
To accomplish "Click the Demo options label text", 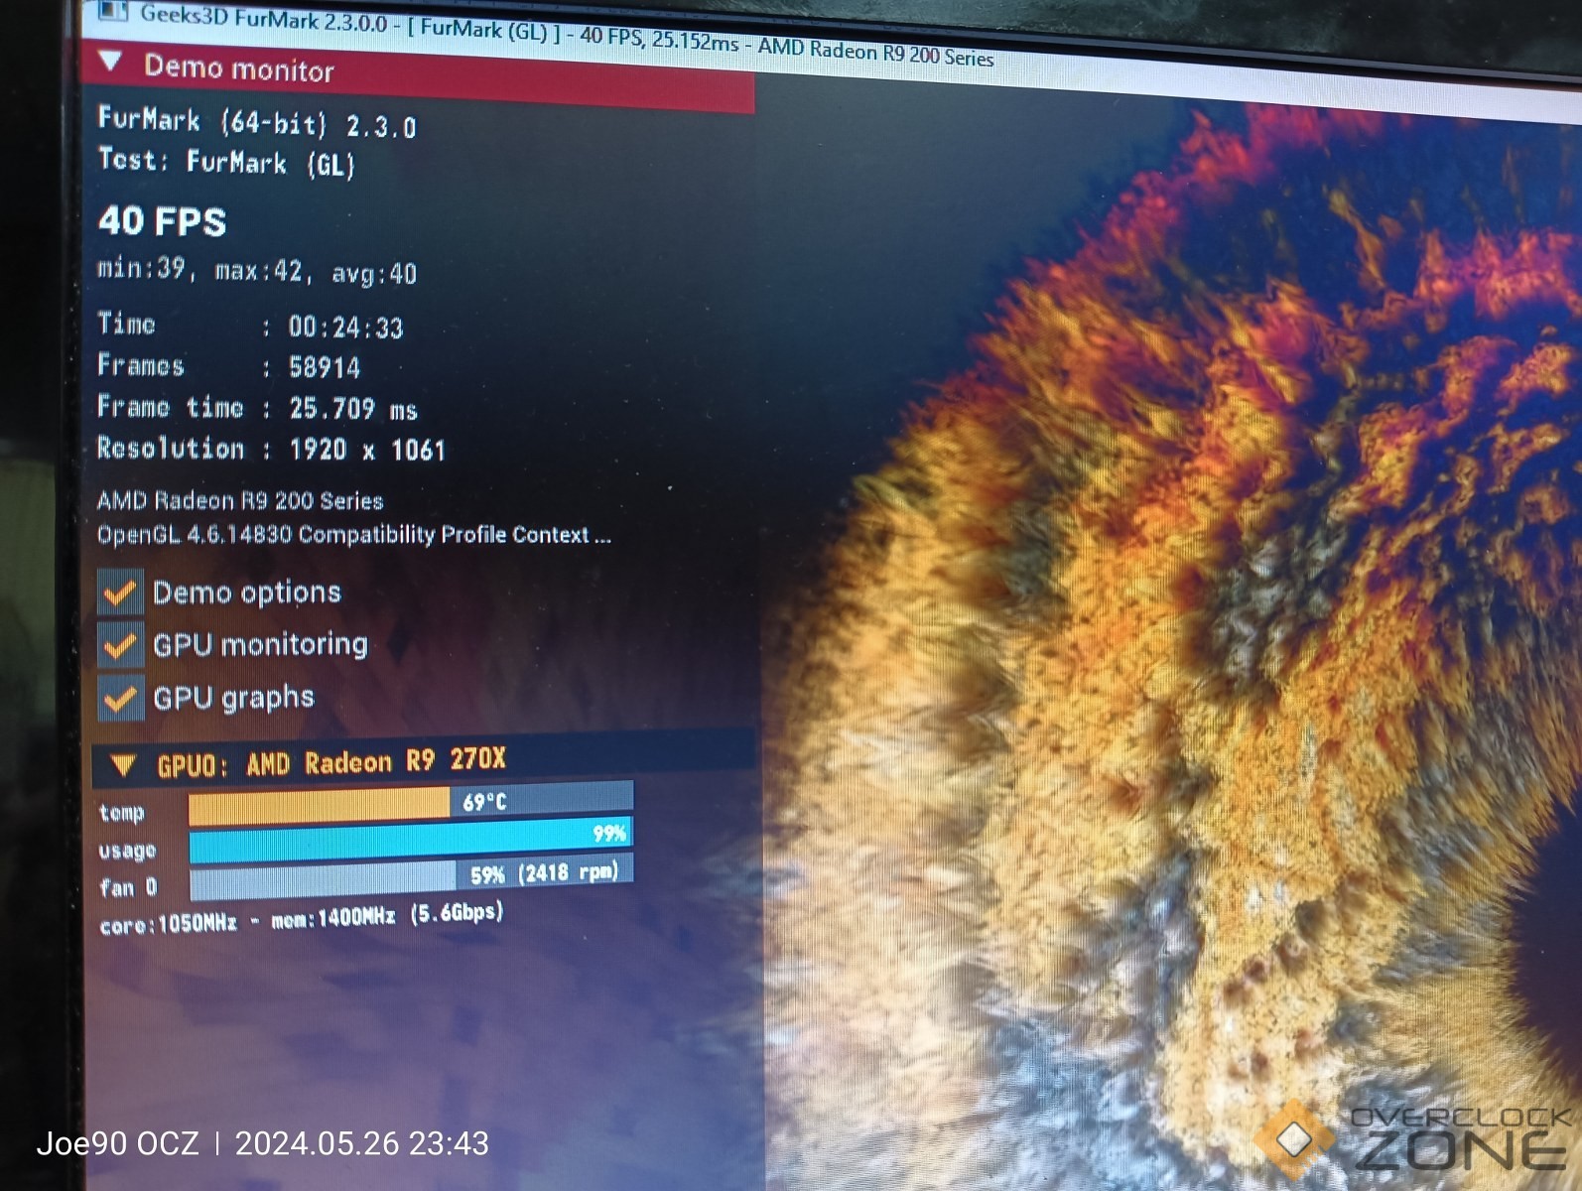I will pos(246,593).
